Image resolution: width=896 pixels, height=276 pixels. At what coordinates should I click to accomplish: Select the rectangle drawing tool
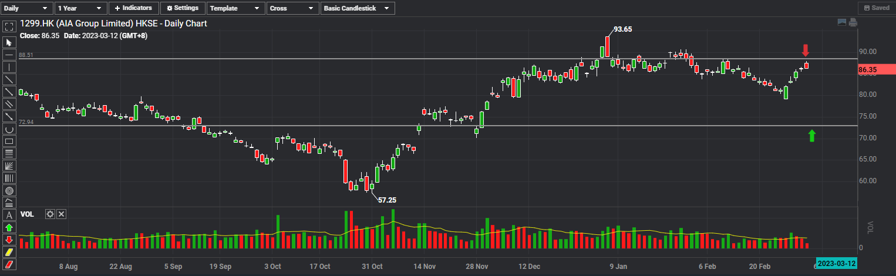[9, 142]
